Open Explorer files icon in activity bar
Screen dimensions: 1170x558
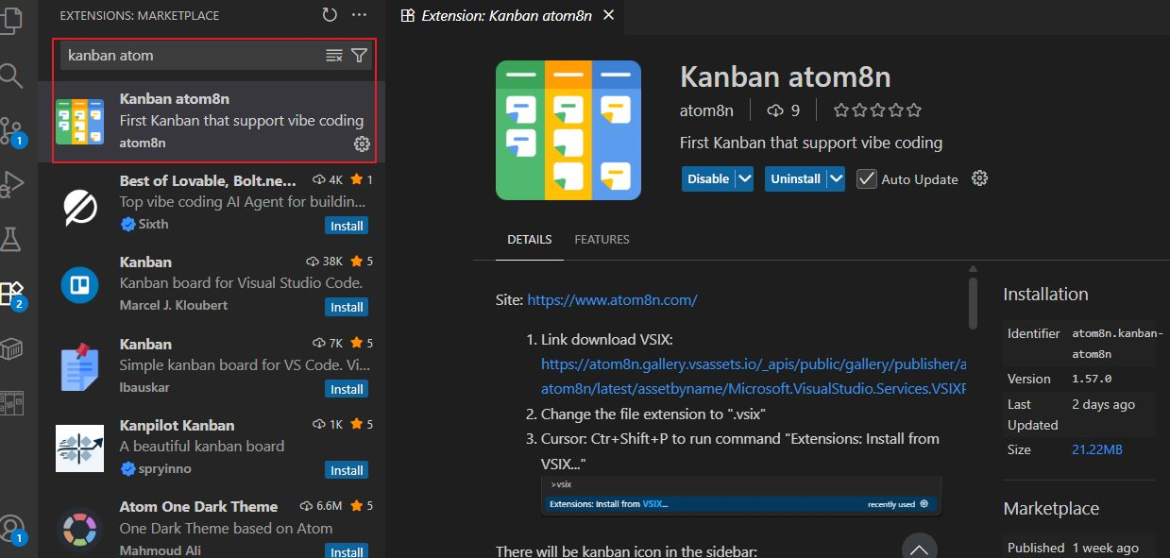pyautogui.click(x=10, y=19)
